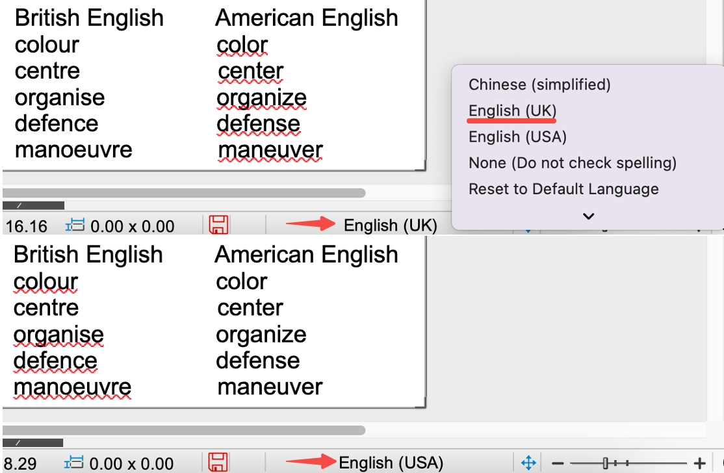Pick English (USA) from language list
Screen dimensions: 724x473
[x=517, y=137]
